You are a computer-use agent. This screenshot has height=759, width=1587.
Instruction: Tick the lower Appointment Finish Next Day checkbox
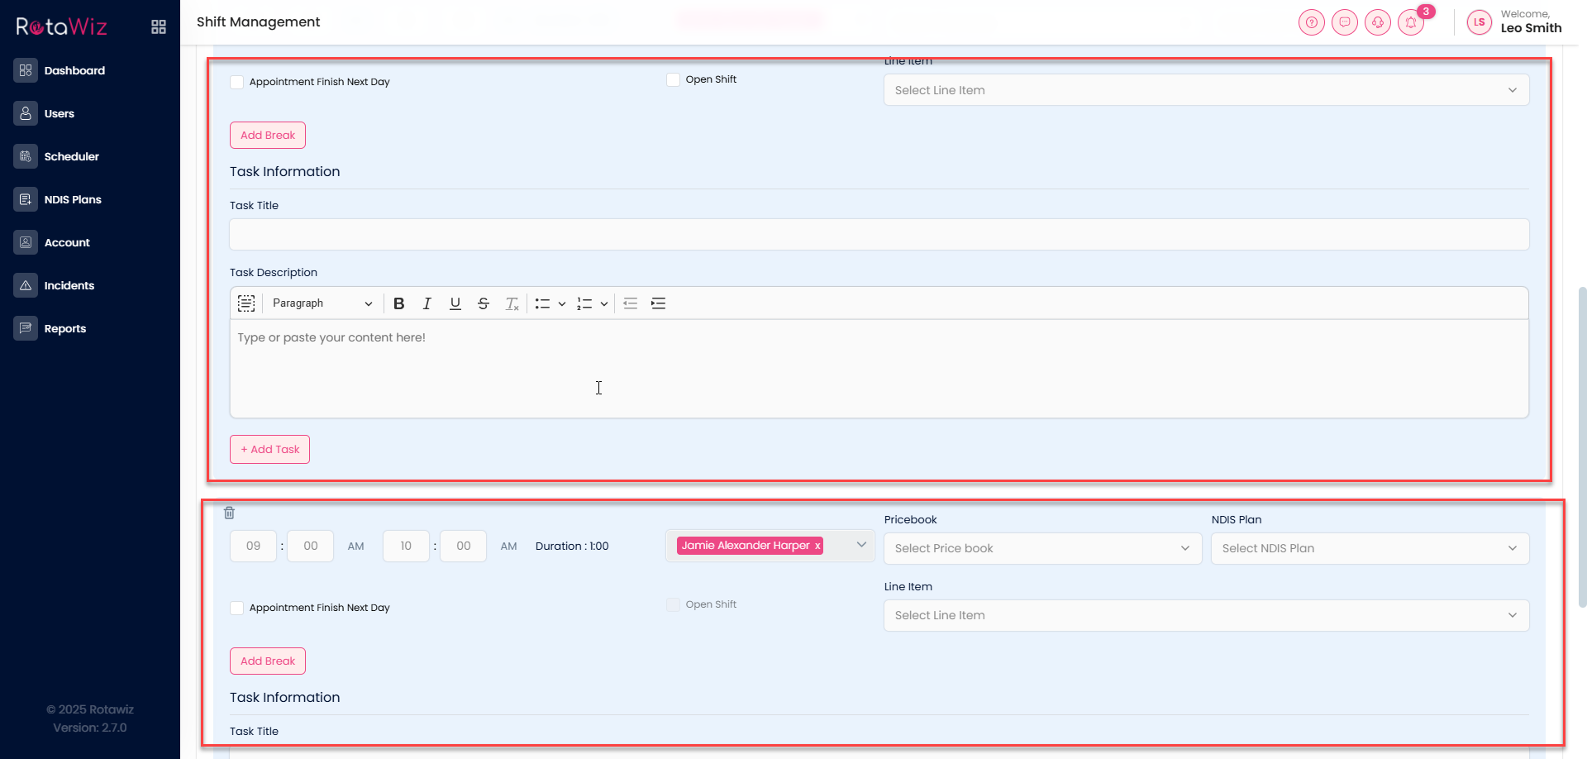(237, 608)
